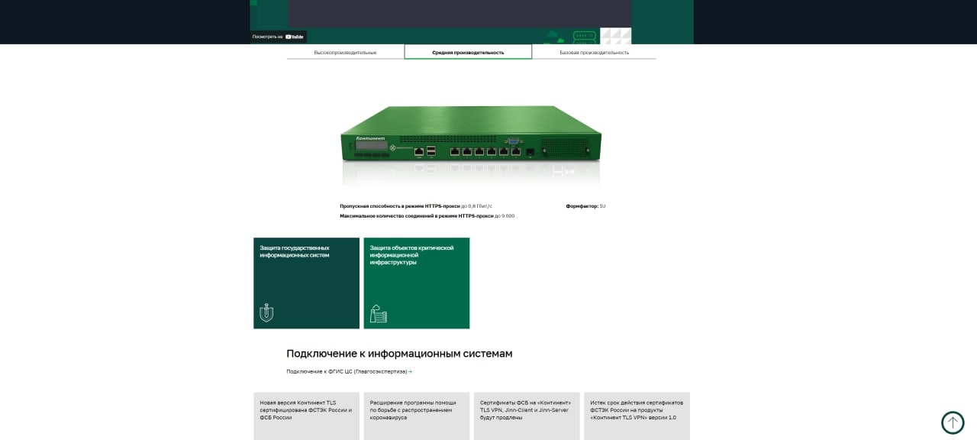Open the Базовая производительность tab
The height and width of the screenshot is (440, 977).
click(594, 52)
